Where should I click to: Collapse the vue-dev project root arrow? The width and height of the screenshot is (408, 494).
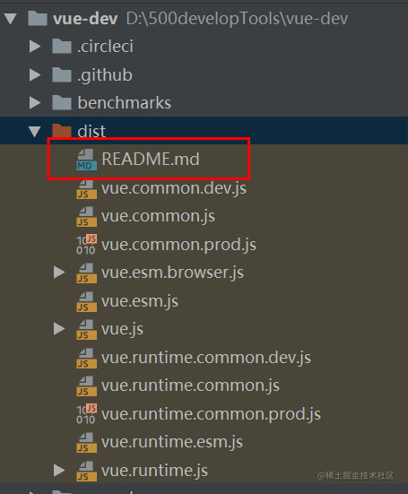coord(11,19)
